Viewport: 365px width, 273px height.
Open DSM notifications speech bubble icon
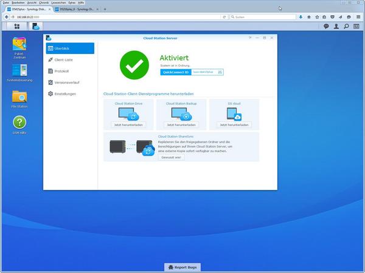pyautogui.click(x=326, y=26)
